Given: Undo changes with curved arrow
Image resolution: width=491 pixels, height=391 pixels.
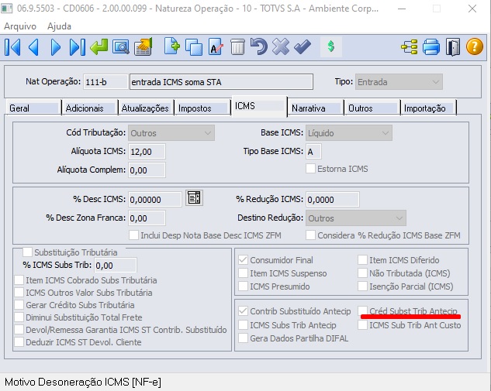Looking at the screenshot, I should 258,46.
